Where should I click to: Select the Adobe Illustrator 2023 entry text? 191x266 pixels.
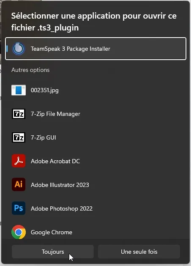[60, 185]
